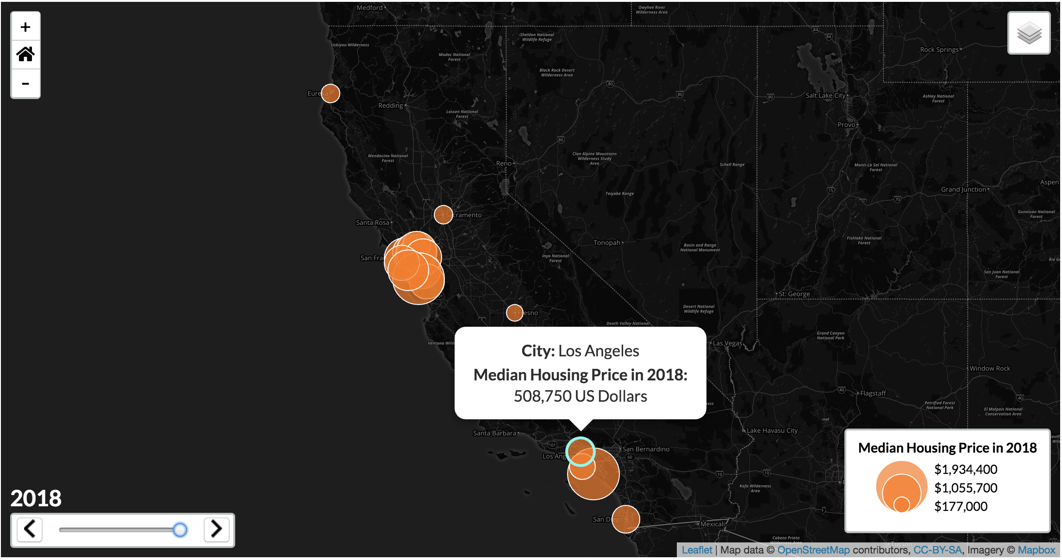
Task: Click the left arrow to go back a year
Action: 30,530
